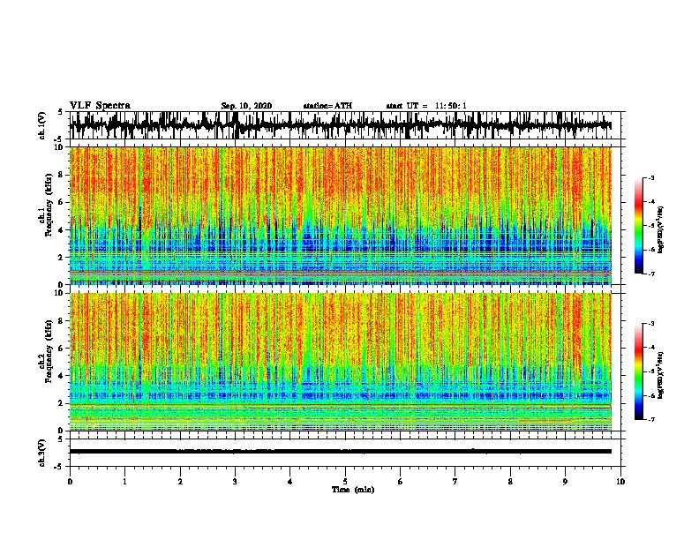This screenshot has height=540, width=699.
Task: Select the 'ch.1(V)' waveform axis label
Action: [42, 125]
